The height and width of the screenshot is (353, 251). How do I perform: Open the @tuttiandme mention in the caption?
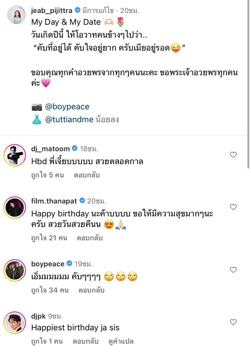point(69,120)
